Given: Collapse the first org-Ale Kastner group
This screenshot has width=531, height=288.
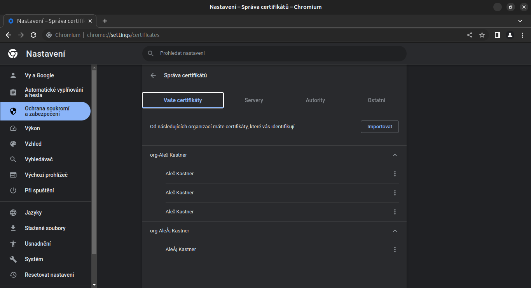Looking at the screenshot, I should coord(395,155).
